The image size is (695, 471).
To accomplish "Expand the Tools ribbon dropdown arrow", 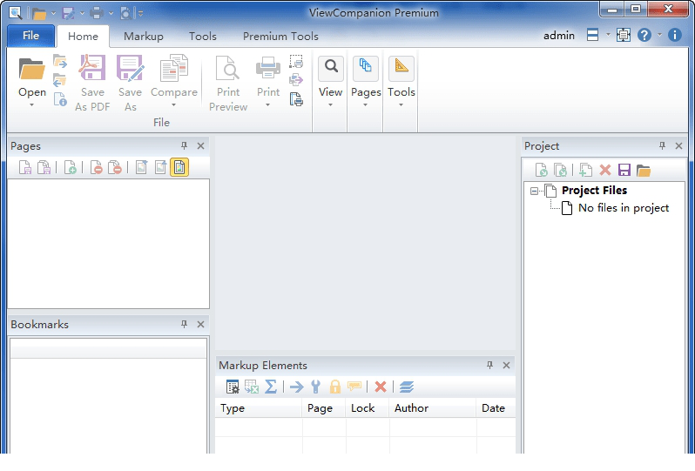I will point(401,105).
